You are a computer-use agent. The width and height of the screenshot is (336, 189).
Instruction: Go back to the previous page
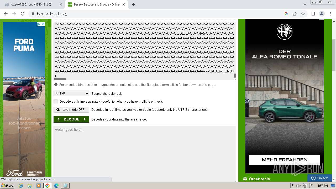[6, 14]
